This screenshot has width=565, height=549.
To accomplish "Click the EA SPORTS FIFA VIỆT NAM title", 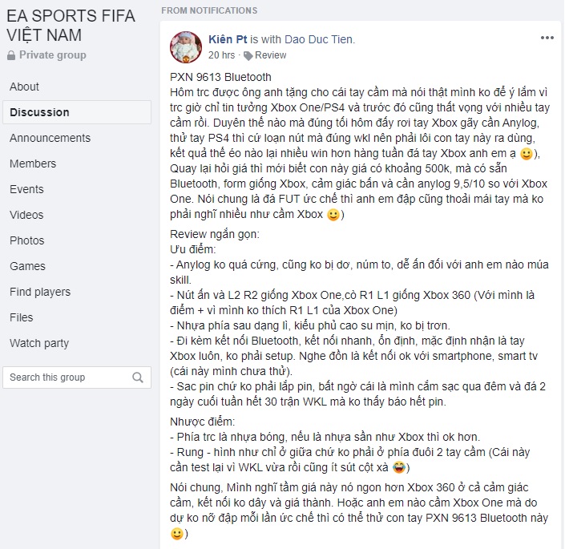I will pyautogui.click(x=71, y=25).
